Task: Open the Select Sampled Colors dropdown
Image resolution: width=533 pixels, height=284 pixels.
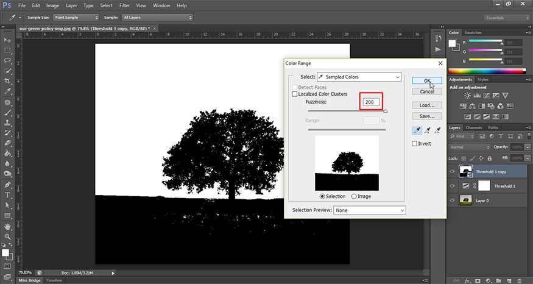Action: click(359, 77)
